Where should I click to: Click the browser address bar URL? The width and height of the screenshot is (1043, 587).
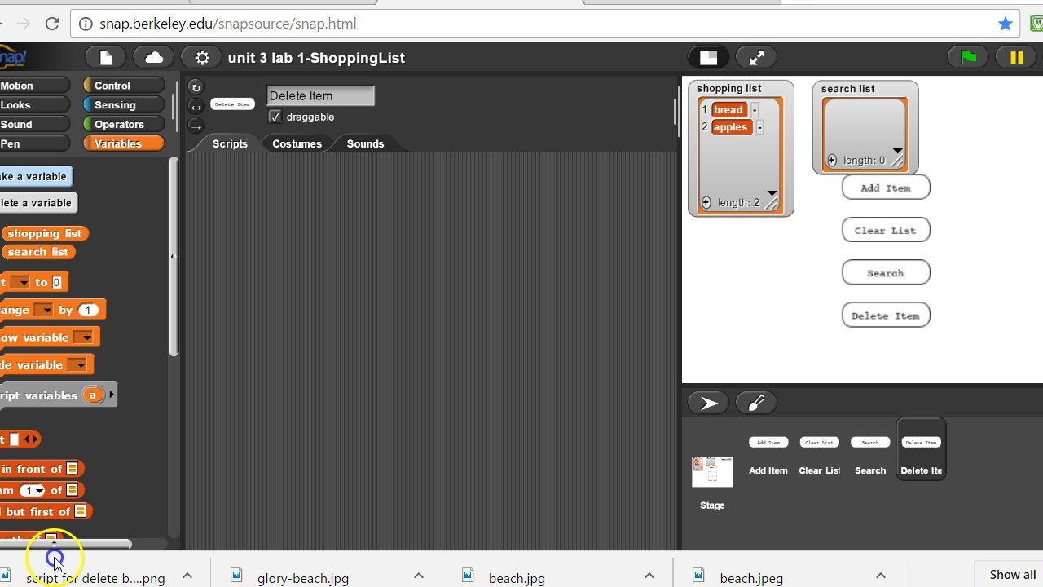tap(228, 24)
